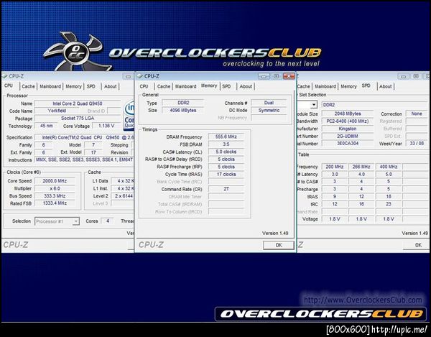Screen dimensions: 431x337
Task: Open Mainboard tab in the right SPD window
Action: pos(325,86)
